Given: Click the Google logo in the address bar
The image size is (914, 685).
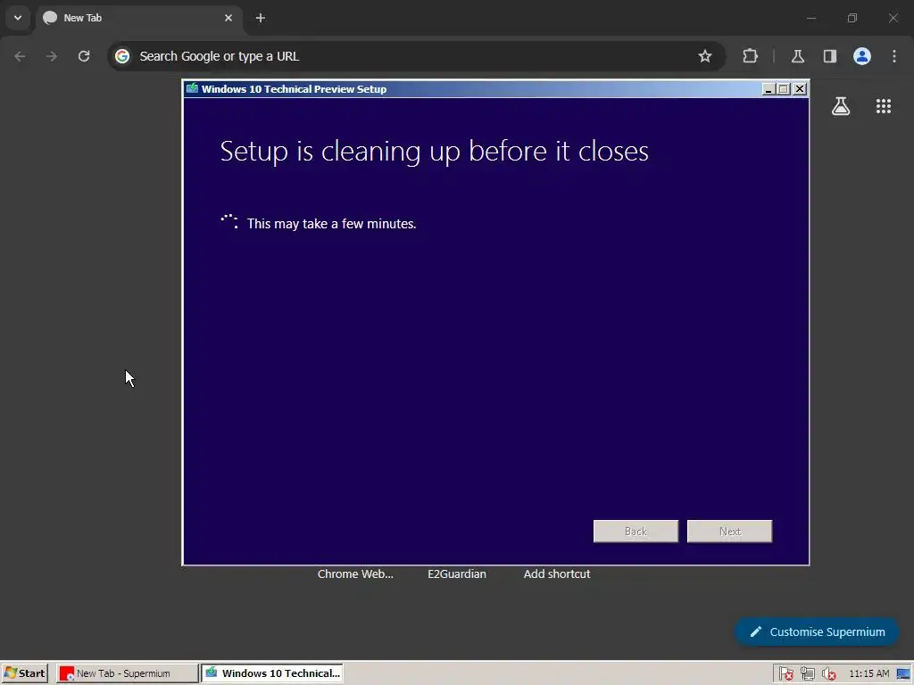Looking at the screenshot, I should (x=121, y=56).
